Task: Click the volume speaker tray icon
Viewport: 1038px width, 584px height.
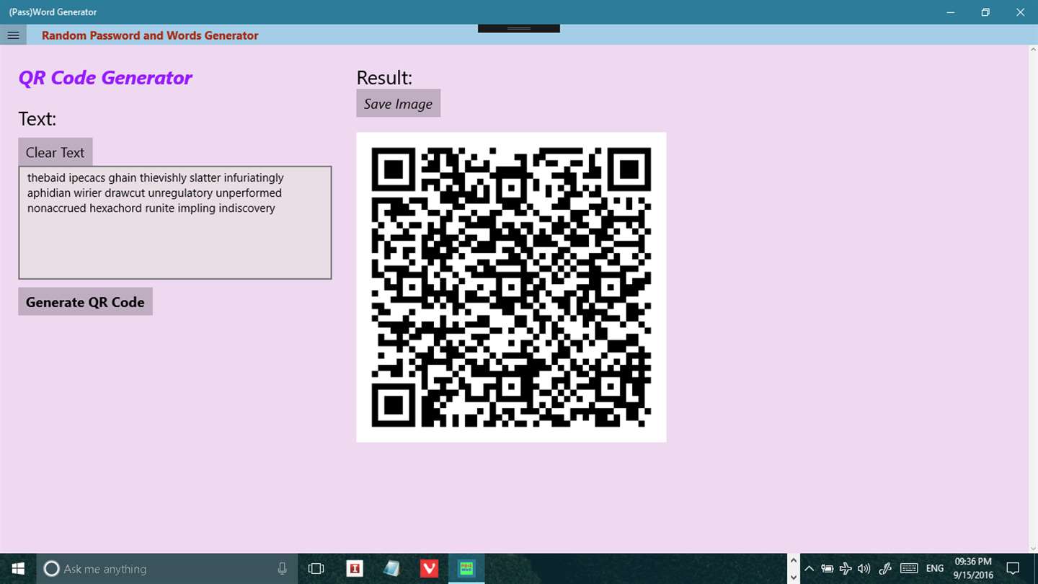Action: point(864,569)
